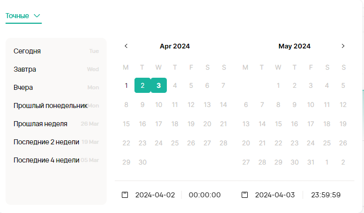Viewport: 364px width, 213px height.
Task: Pick the Прошлый понедельник preset
Action: 51,105
